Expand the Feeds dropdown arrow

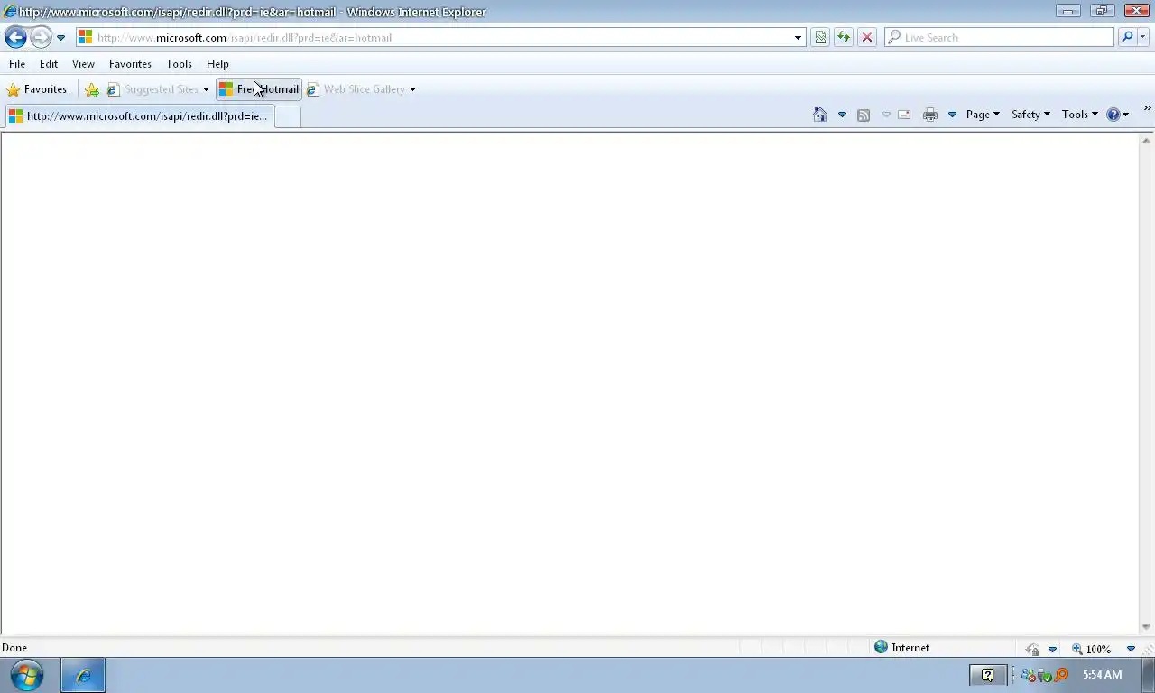(886, 115)
